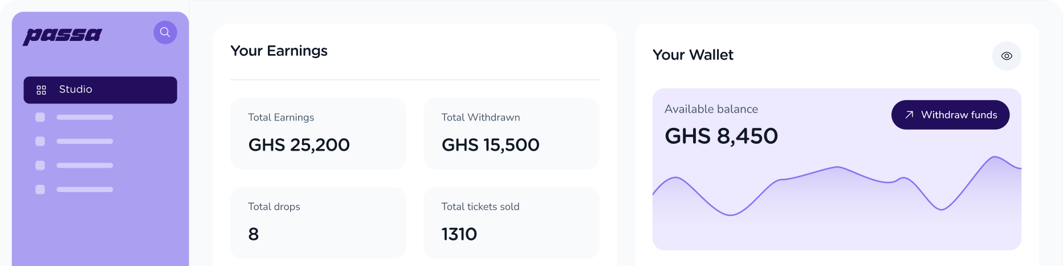The image size is (1063, 266).
Task: Select second placeholder sidebar item icon
Action: coord(40,141)
